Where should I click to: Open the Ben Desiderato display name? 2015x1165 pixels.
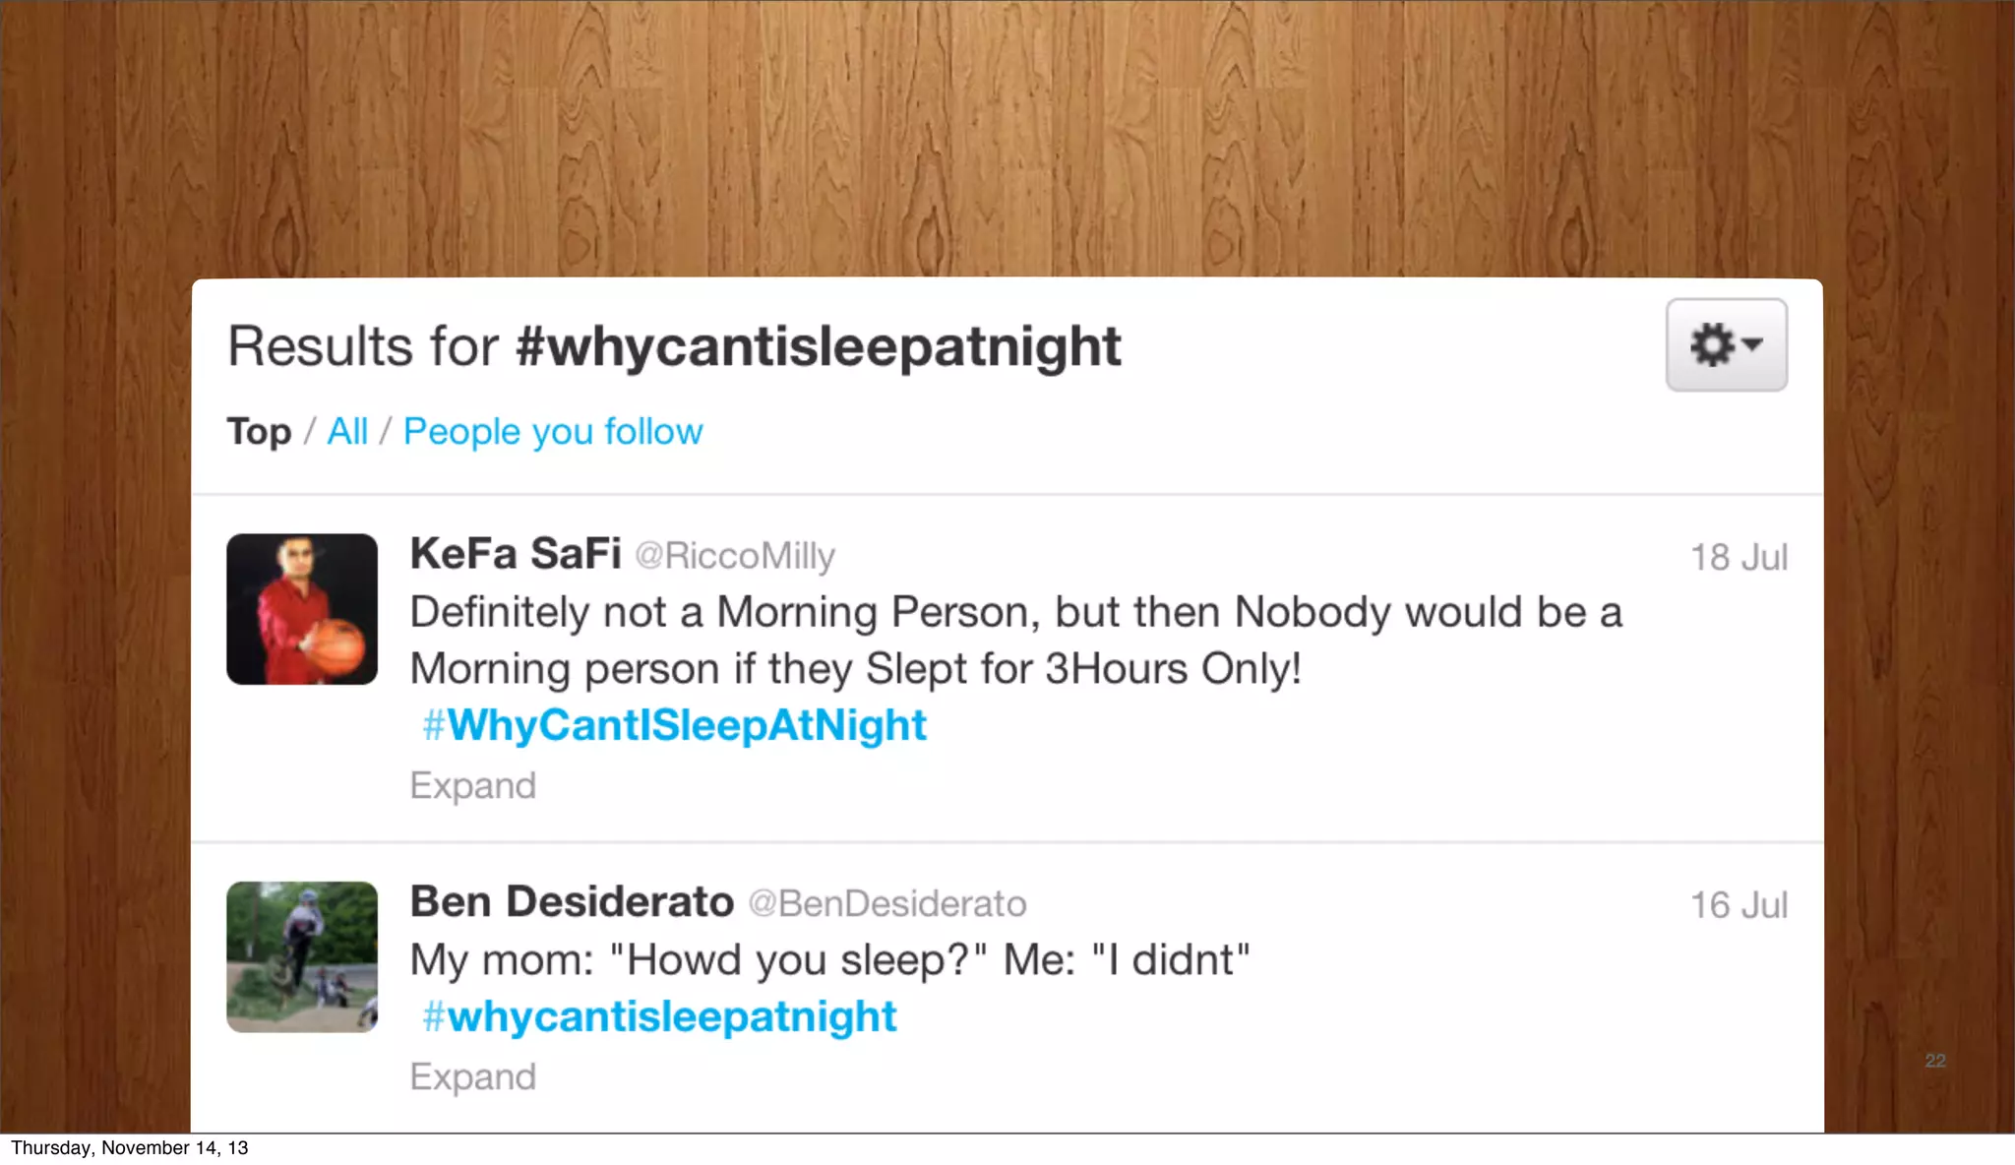coord(572,902)
